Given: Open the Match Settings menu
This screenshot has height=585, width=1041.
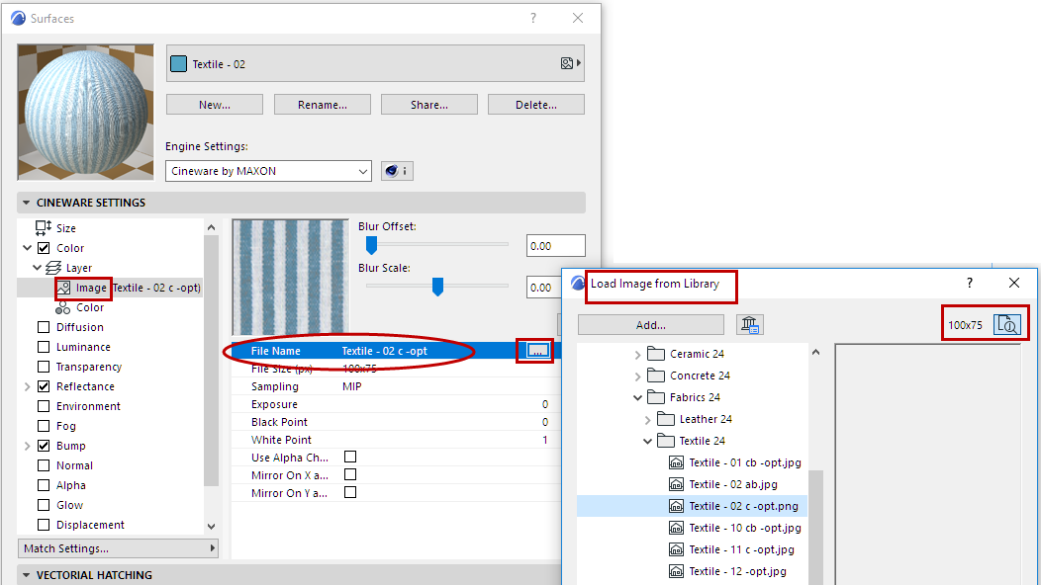Looking at the screenshot, I should click(118, 548).
